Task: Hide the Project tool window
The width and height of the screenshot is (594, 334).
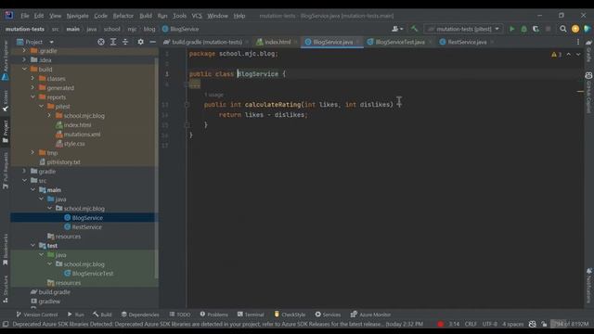Action: click(x=152, y=42)
